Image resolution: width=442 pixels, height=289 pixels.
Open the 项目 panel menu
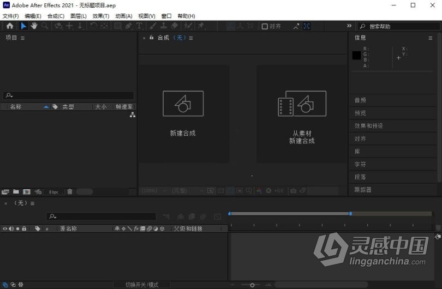pyautogui.click(x=22, y=38)
